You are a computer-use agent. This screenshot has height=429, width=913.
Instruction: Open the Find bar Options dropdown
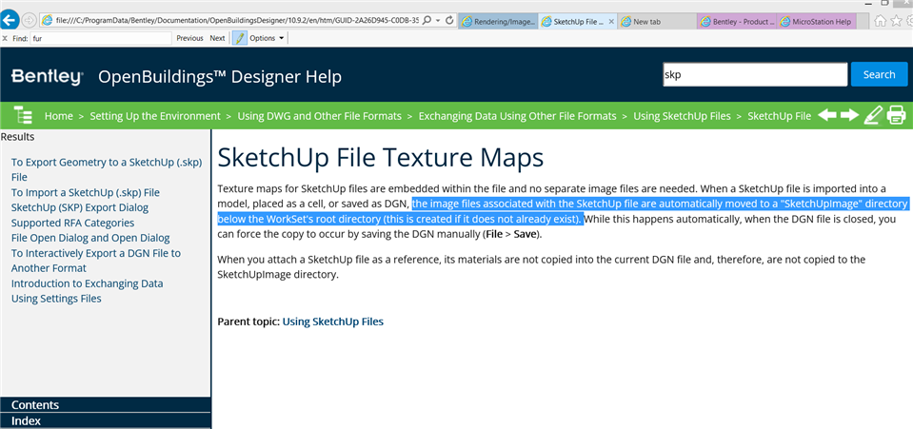point(267,38)
